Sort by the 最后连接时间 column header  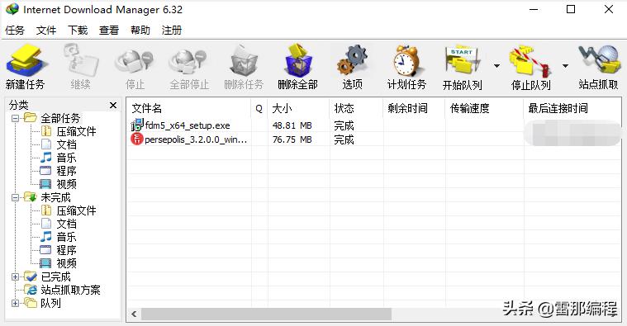click(572, 108)
